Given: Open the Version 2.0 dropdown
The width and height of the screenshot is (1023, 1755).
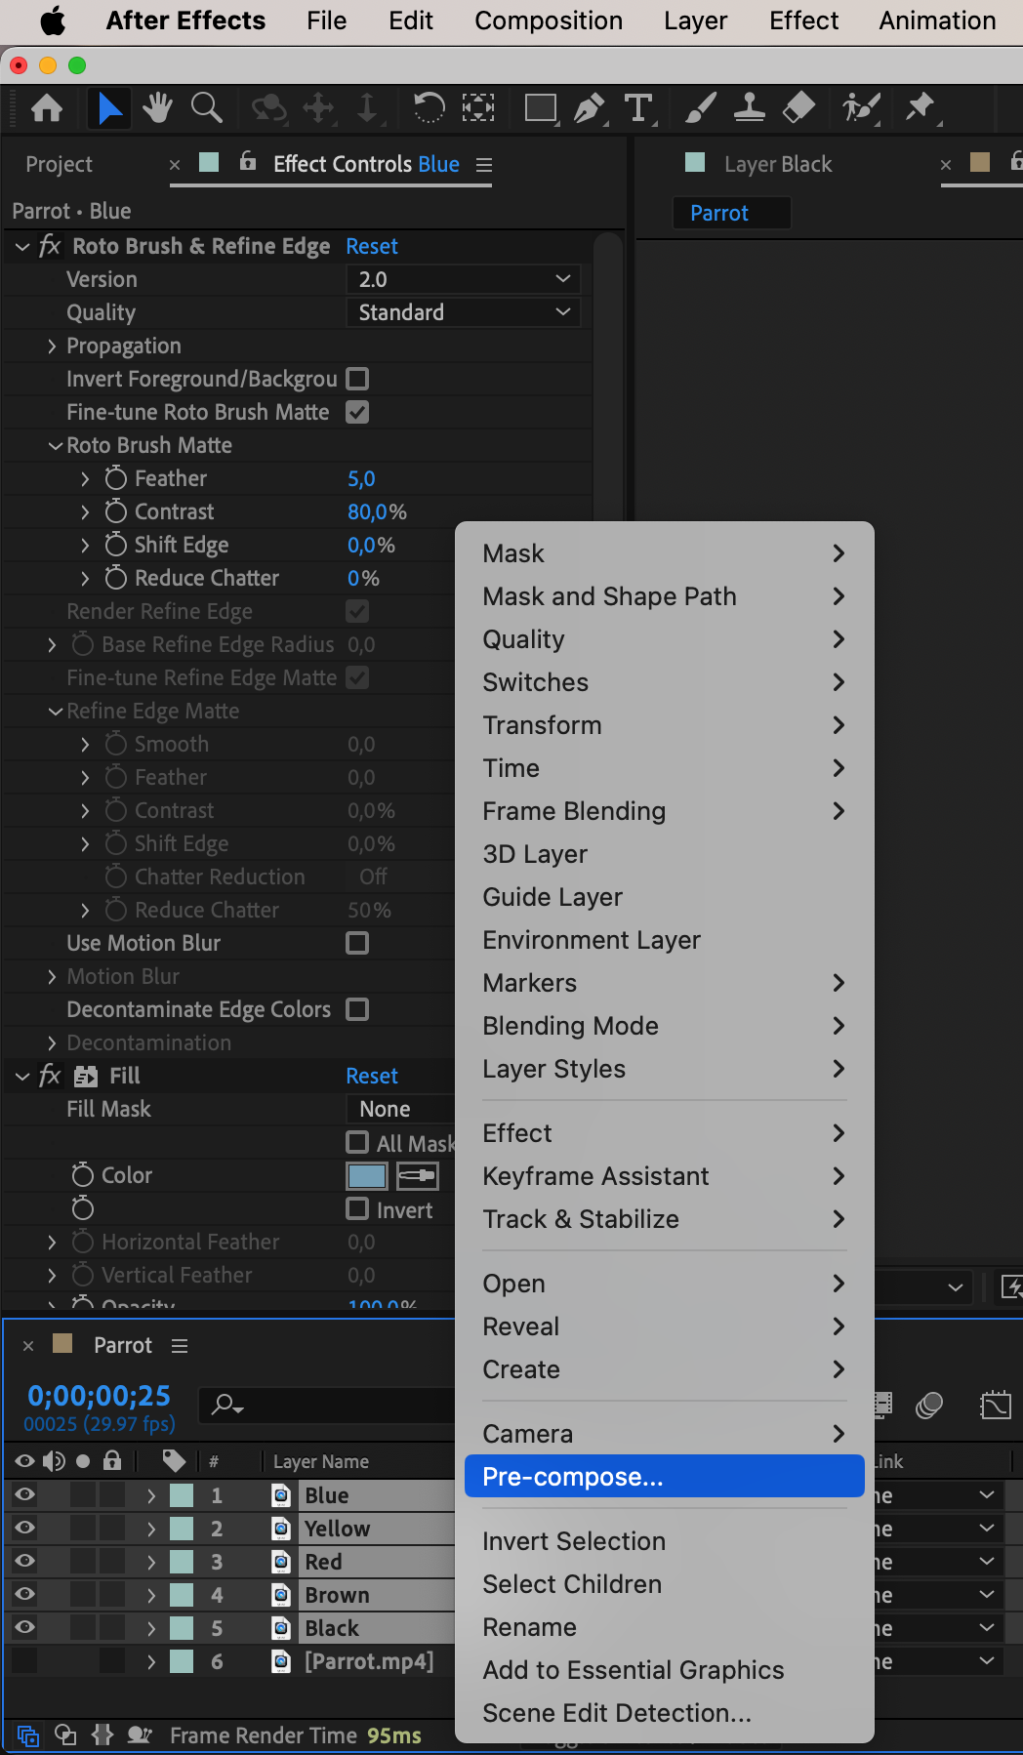Looking at the screenshot, I should (464, 279).
